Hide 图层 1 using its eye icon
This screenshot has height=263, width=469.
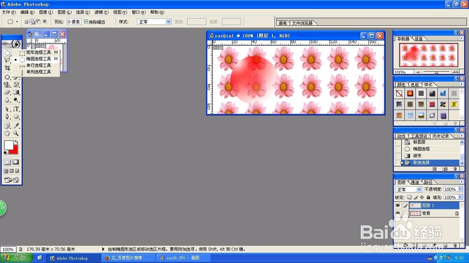(398, 205)
